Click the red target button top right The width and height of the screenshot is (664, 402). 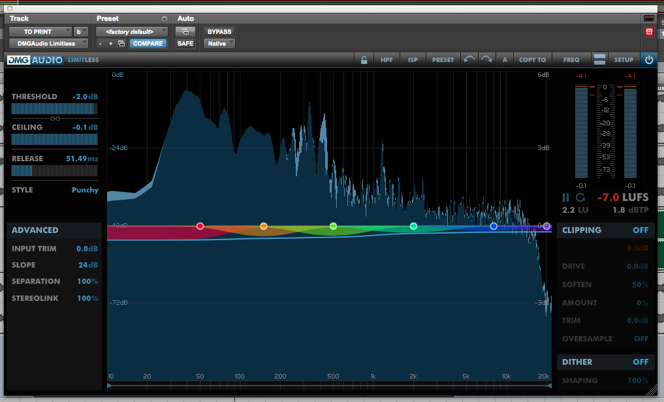pyautogui.click(x=649, y=32)
